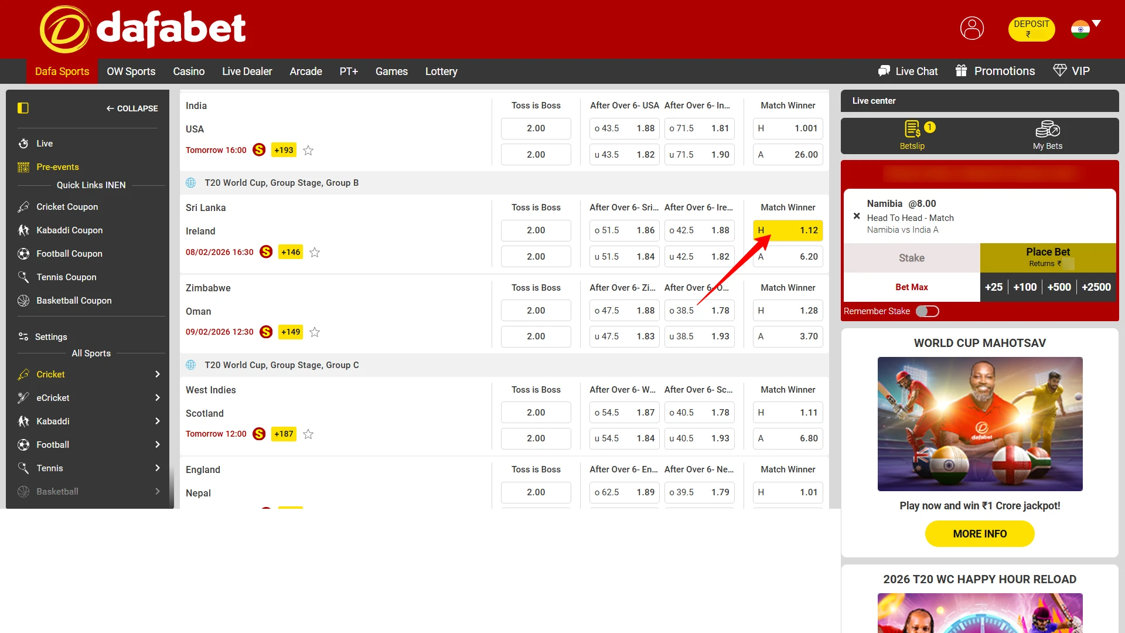Screen dimensions: 1125x633
Task: Switch to the Casino tab
Action: [x=188, y=71]
